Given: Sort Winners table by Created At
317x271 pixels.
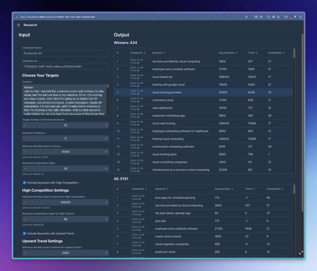Looking at the screenshot, I should coord(138,53).
